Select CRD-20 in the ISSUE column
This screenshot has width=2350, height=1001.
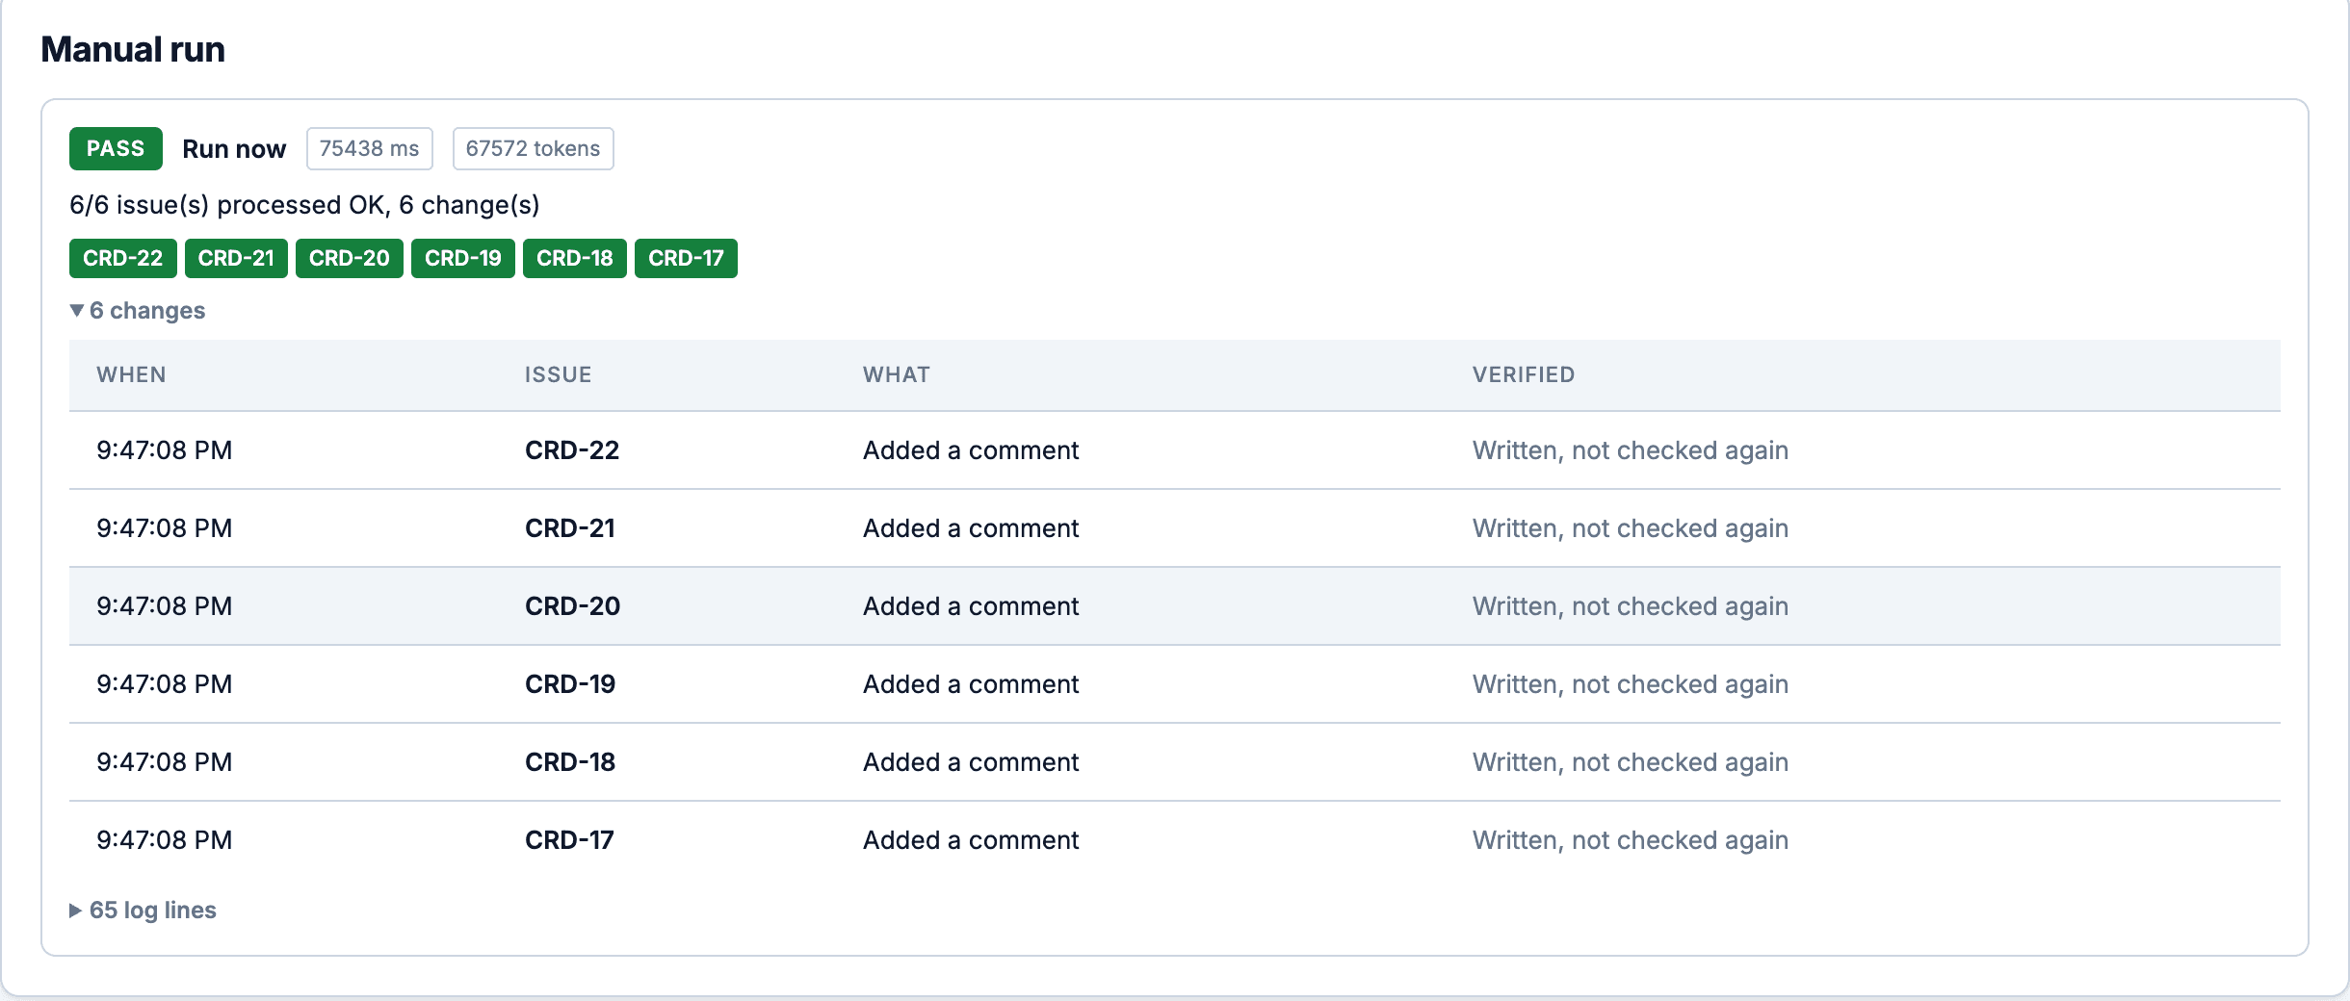click(573, 606)
